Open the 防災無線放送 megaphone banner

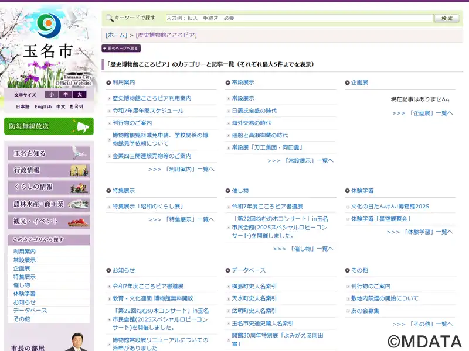pyautogui.click(x=49, y=126)
